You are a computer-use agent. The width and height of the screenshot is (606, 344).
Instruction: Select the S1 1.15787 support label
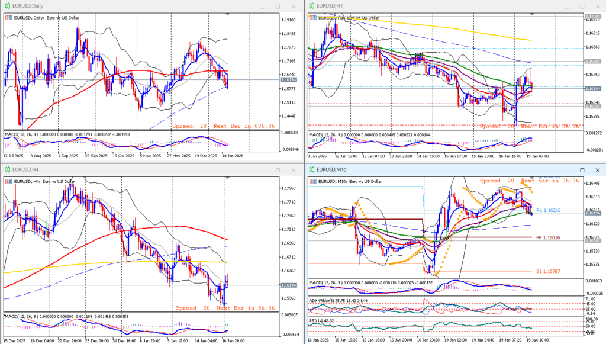(548, 271)
